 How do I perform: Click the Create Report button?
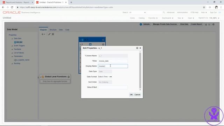pos(196,24)
